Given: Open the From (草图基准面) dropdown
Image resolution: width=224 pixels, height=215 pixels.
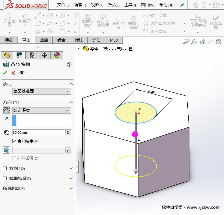Looking at the screenshot, I should point(42,91).
